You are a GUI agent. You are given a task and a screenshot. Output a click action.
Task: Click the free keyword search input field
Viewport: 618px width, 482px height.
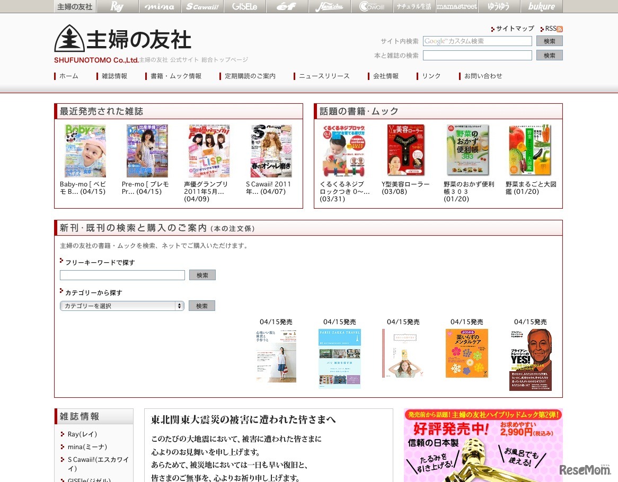tap(122, 275)
